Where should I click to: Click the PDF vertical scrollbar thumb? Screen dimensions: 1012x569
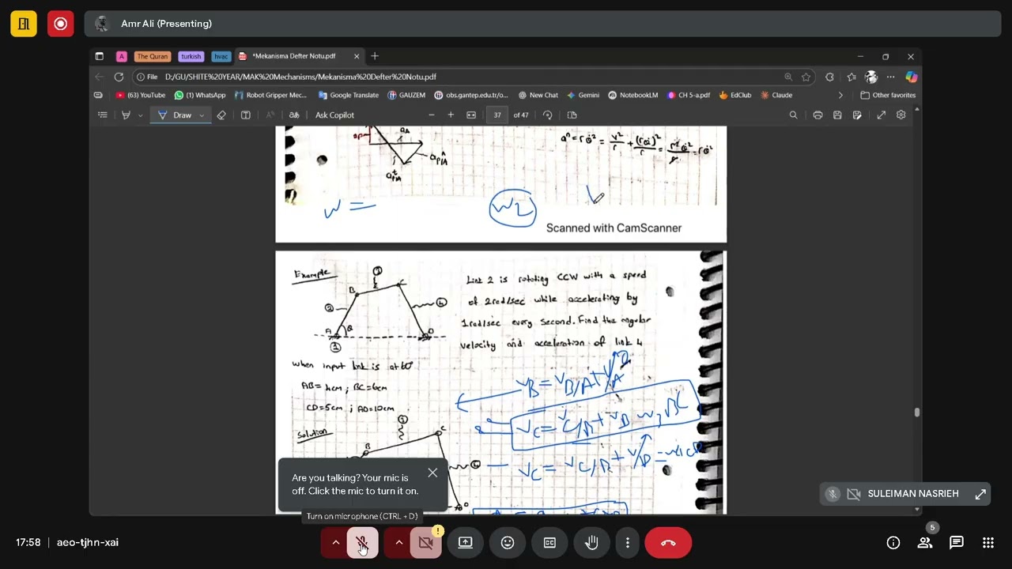click(916, 412)
